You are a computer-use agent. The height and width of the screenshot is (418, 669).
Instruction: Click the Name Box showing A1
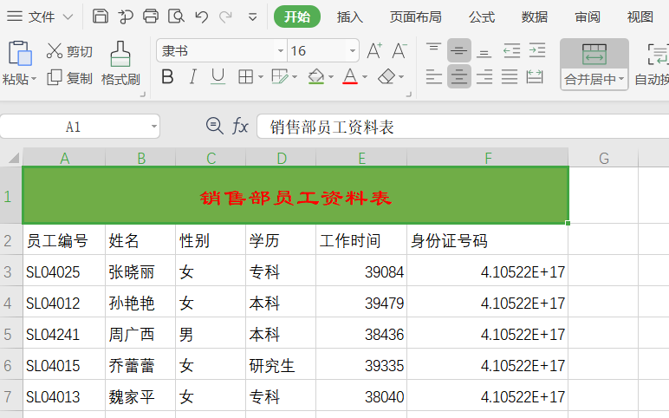pyautogui.click(x=73, y=127)
